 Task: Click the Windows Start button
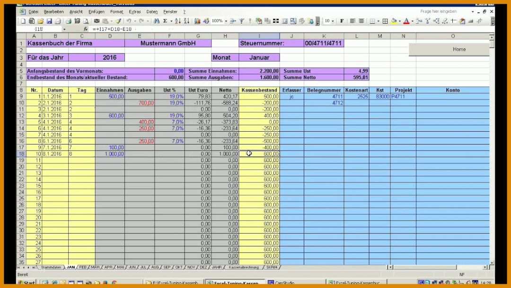tap(26, 282)
